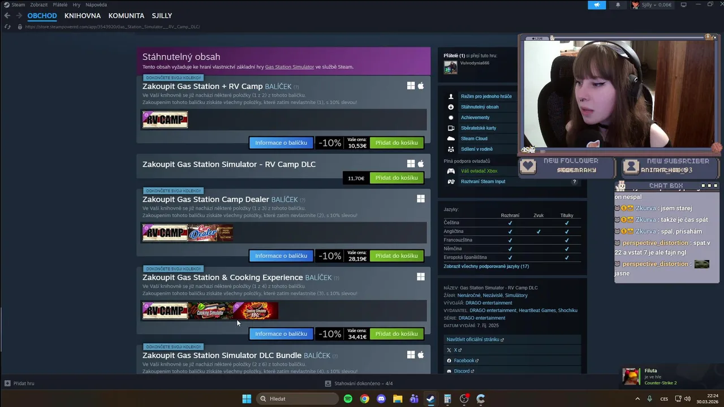Visit Navštívit oficiální stránku link
The width and height of the screenshot is (724, 407).
475,340
